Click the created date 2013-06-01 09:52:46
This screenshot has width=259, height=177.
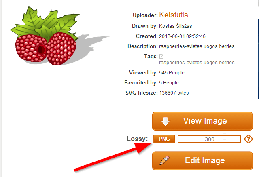coord(182,36)
